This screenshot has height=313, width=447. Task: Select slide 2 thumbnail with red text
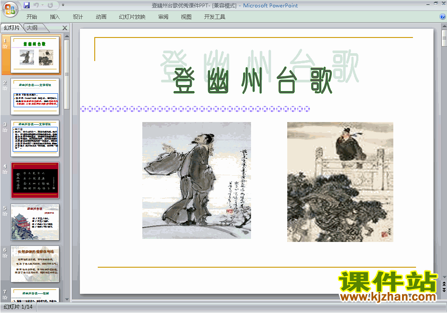tap(35, 96)
